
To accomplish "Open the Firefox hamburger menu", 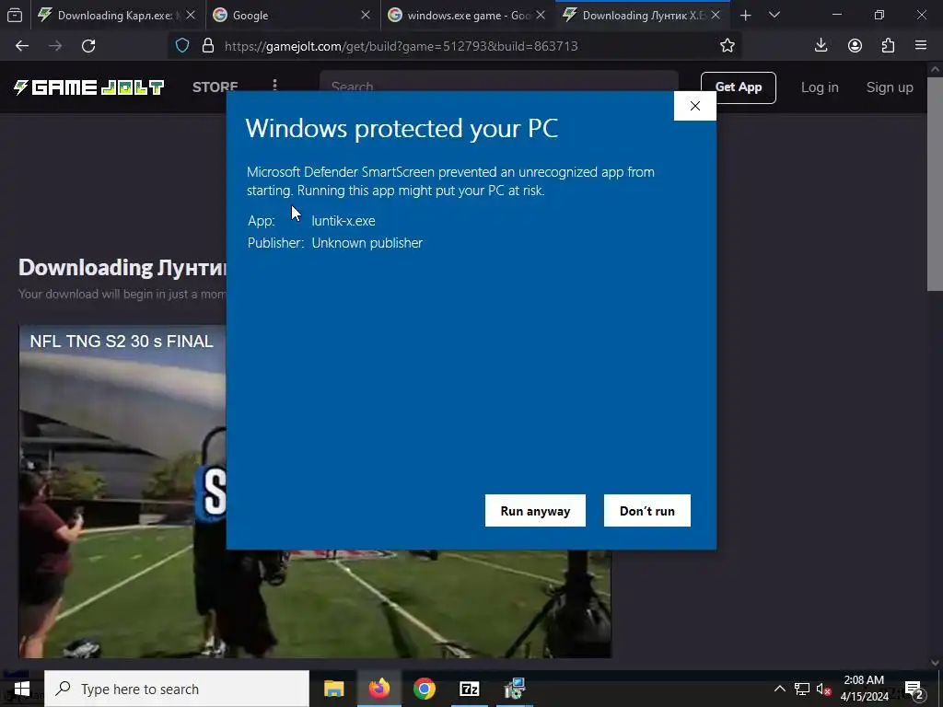I will click(921, 46).
